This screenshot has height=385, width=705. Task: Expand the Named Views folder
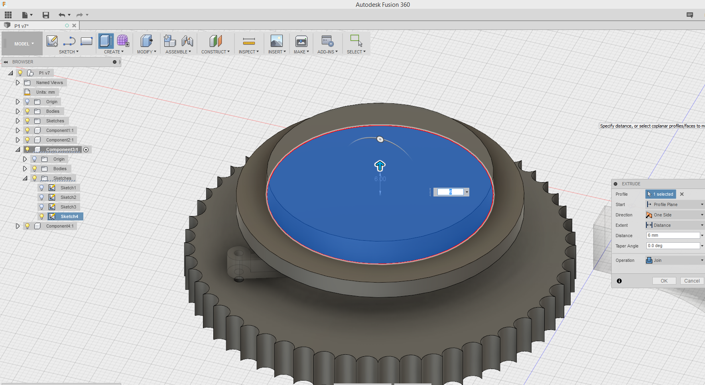pos(18,82)
